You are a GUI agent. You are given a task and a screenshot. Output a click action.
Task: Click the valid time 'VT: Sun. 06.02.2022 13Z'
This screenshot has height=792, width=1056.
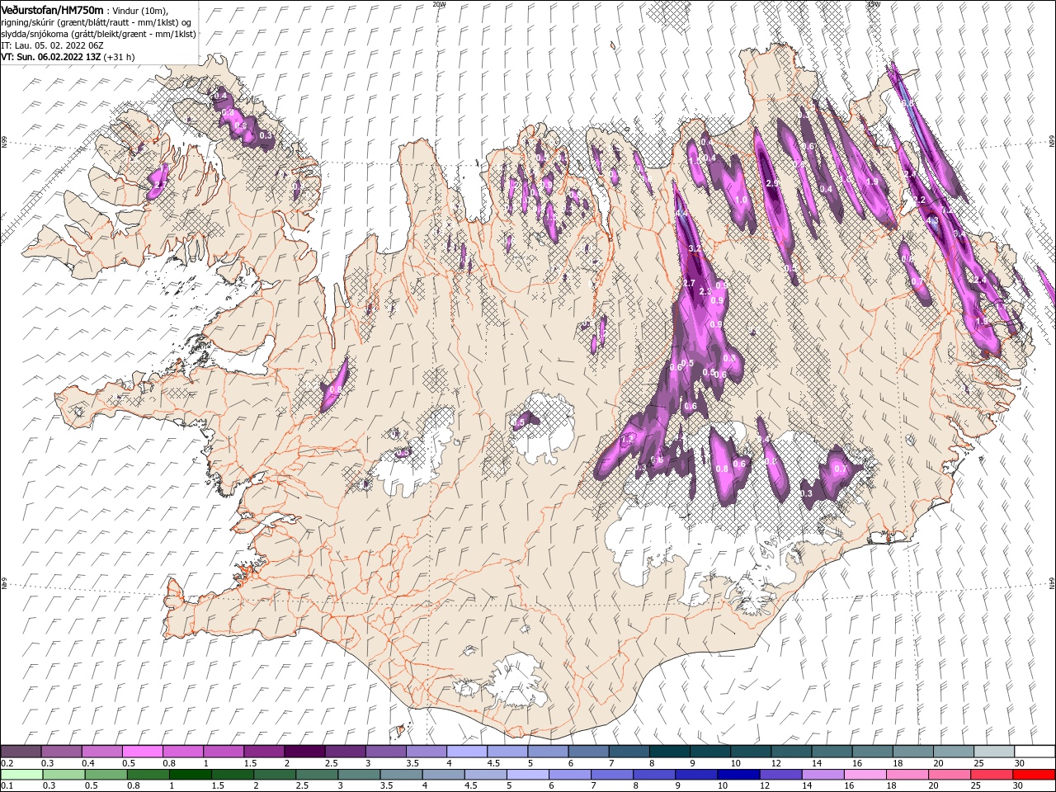click(51, 57)
